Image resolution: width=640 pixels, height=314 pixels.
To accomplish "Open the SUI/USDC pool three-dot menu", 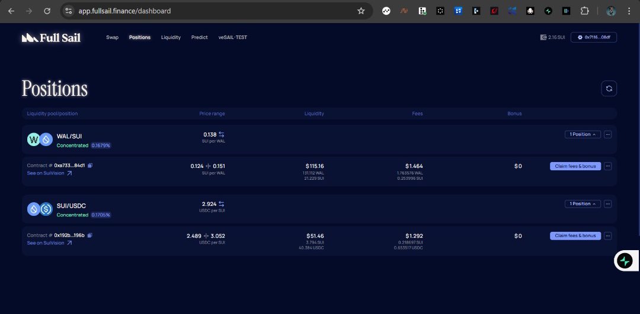I will [608, 203].
